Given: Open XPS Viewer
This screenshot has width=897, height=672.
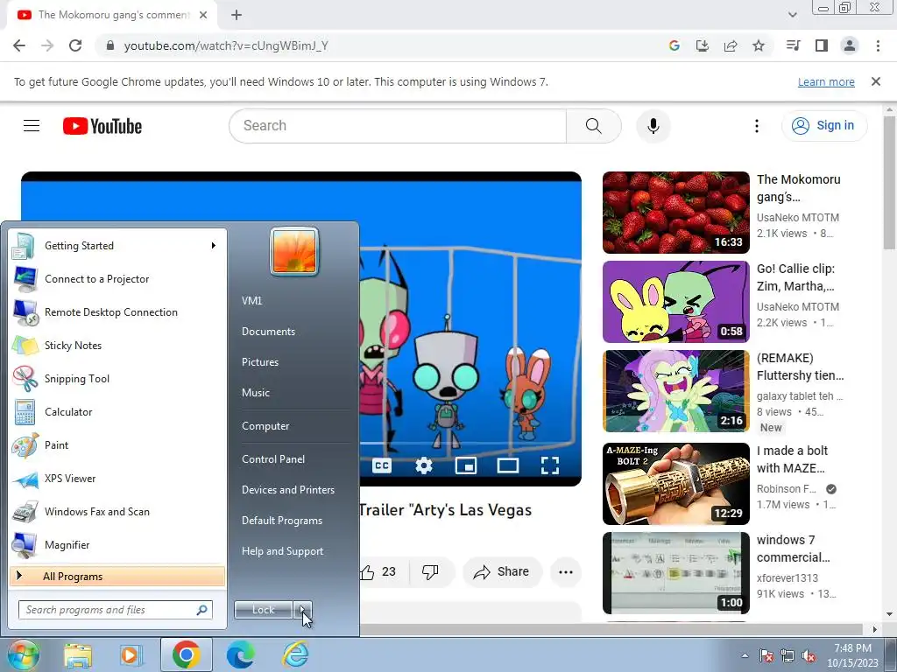Looking at the screenshot, I should (117, 479).
